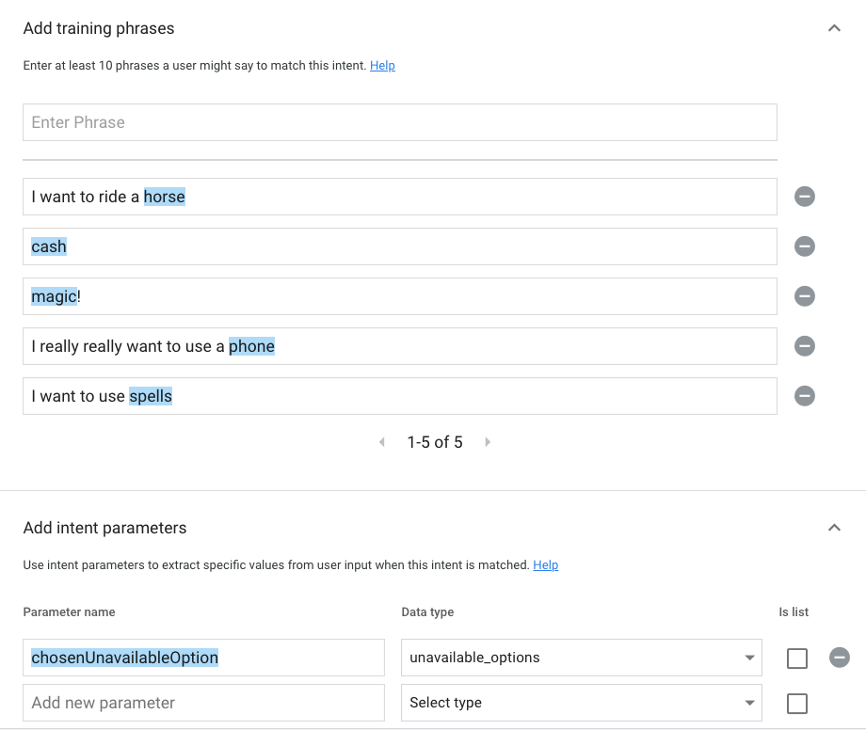866x730 pixels.
Task: Click the highlighted word "horse" in phrase
Action: (x=165, y=197)
